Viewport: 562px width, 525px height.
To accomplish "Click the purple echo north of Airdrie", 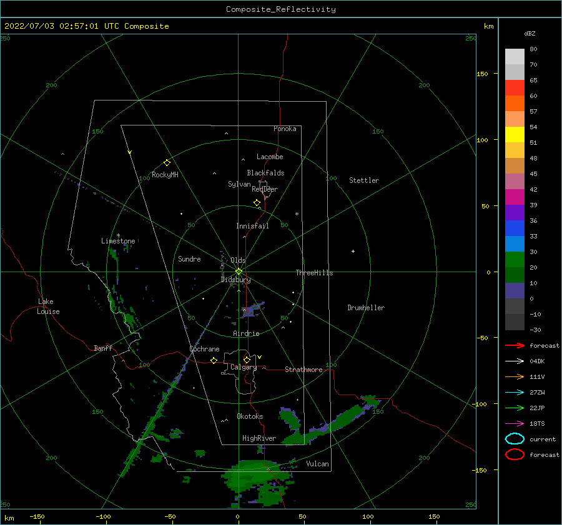I will click(254, 309).
